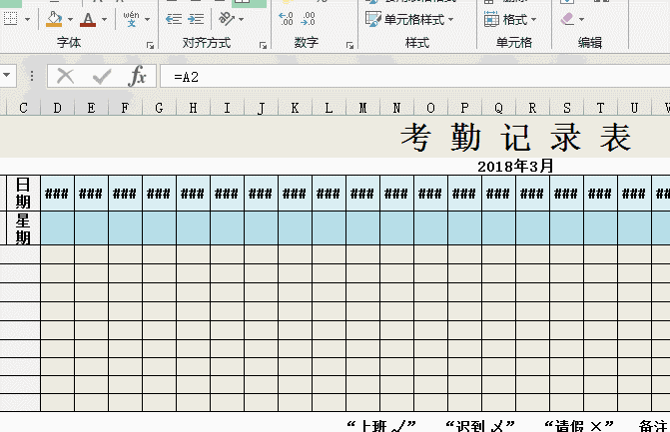Viewport: 670px width, 432px height.
Task: Select the column T header
Action: point(600,108)
